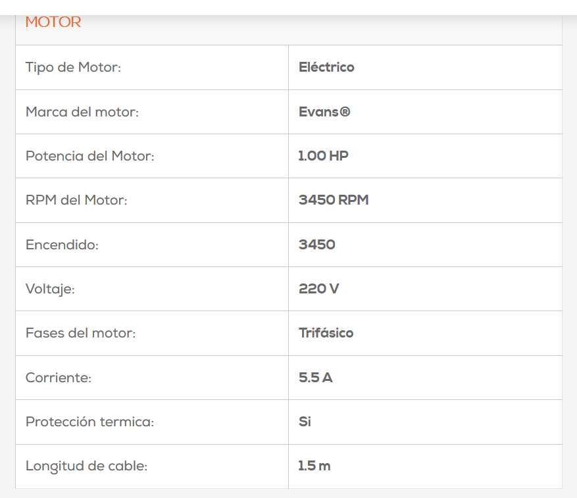577x498 pixels.
Task: Select the 'Eléctrico' value cell
Action: pos(326,67)
